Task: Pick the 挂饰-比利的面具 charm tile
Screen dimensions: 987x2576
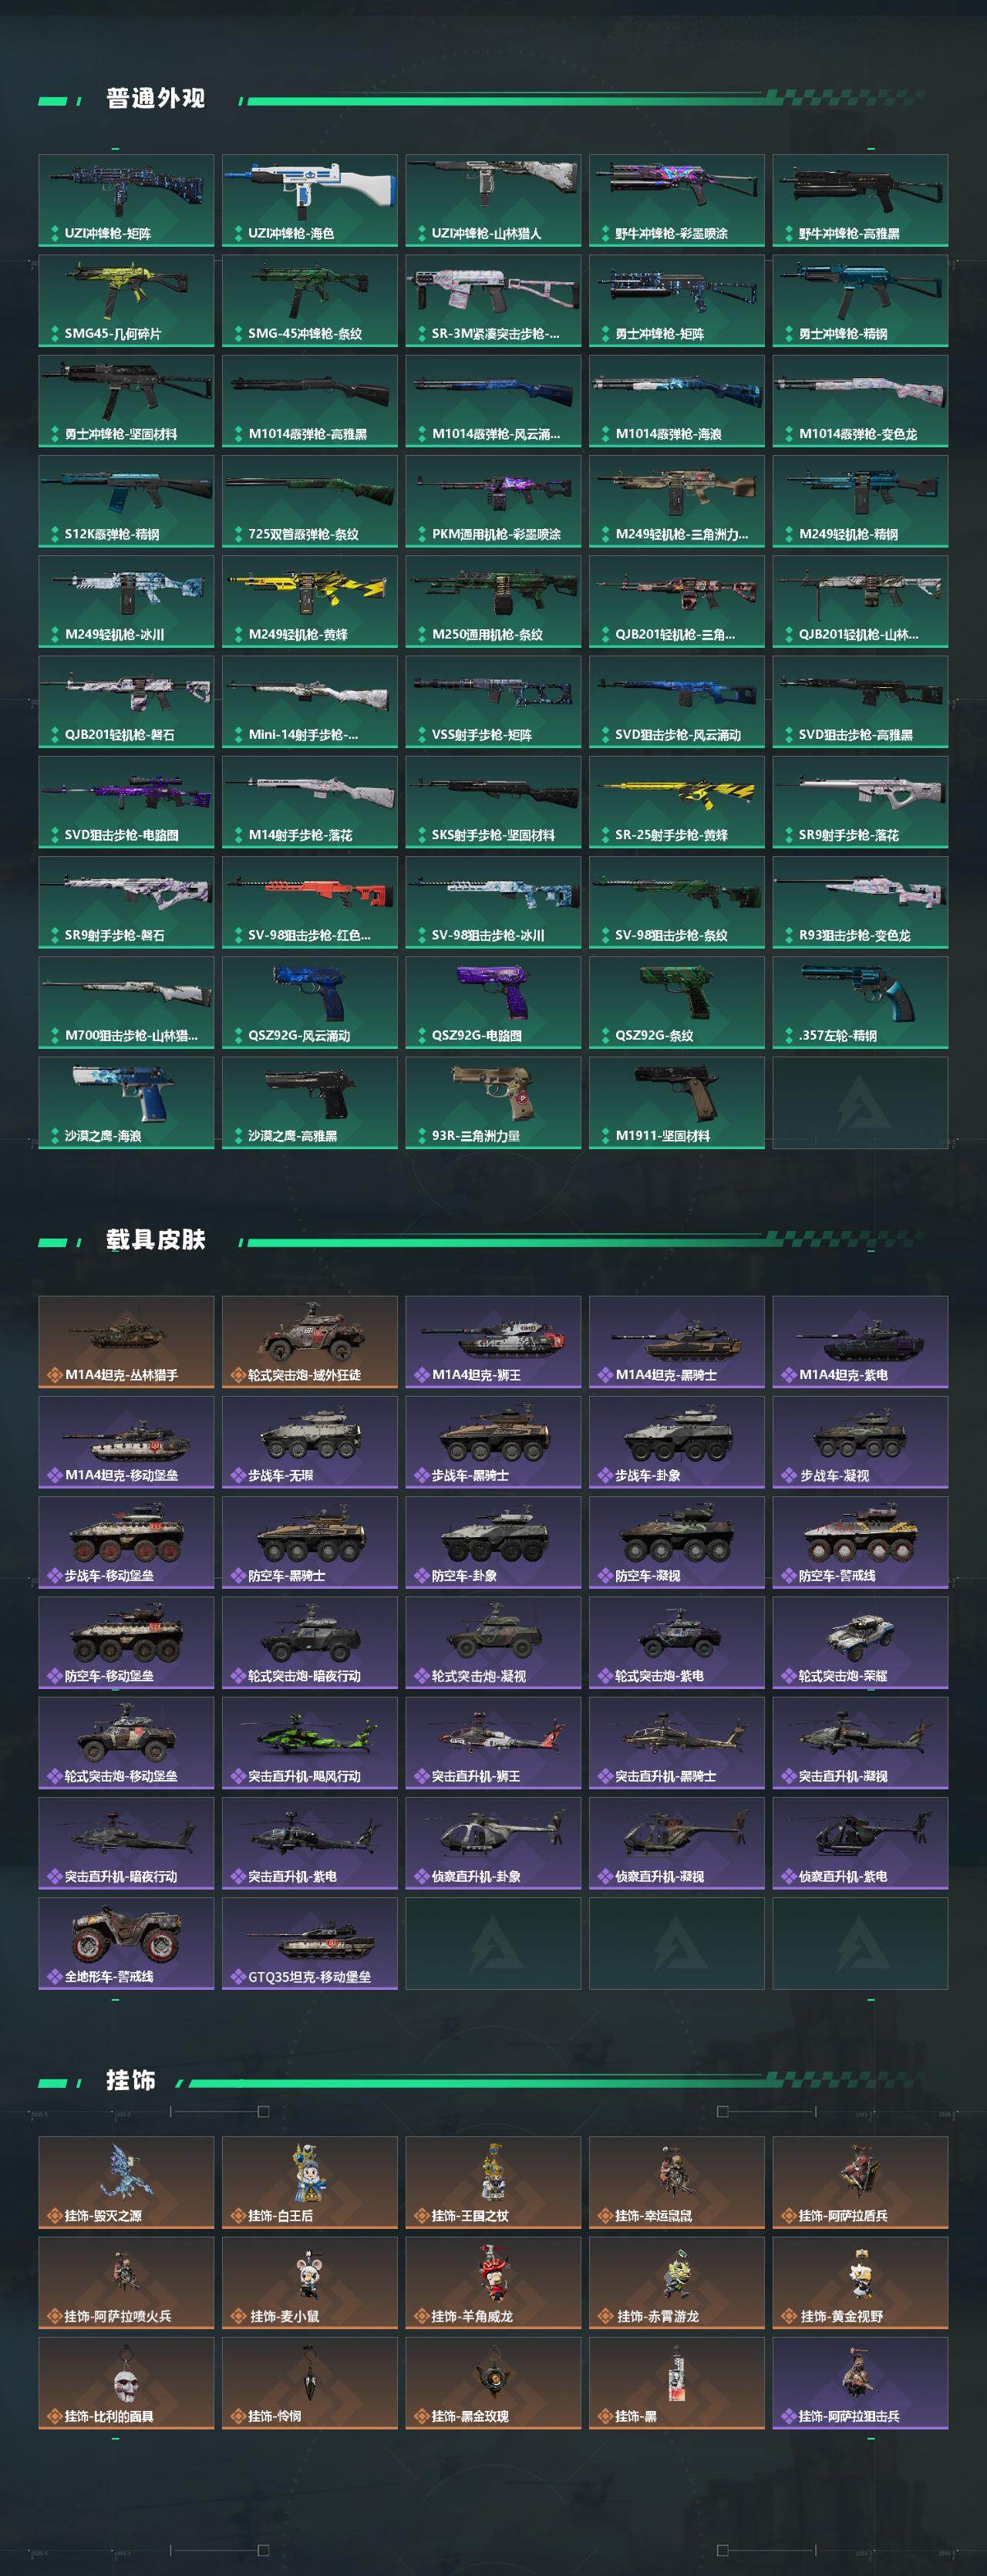Action: tap(126, 2383)
